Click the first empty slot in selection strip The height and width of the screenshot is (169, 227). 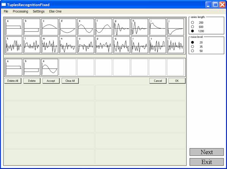click(67, 67)
